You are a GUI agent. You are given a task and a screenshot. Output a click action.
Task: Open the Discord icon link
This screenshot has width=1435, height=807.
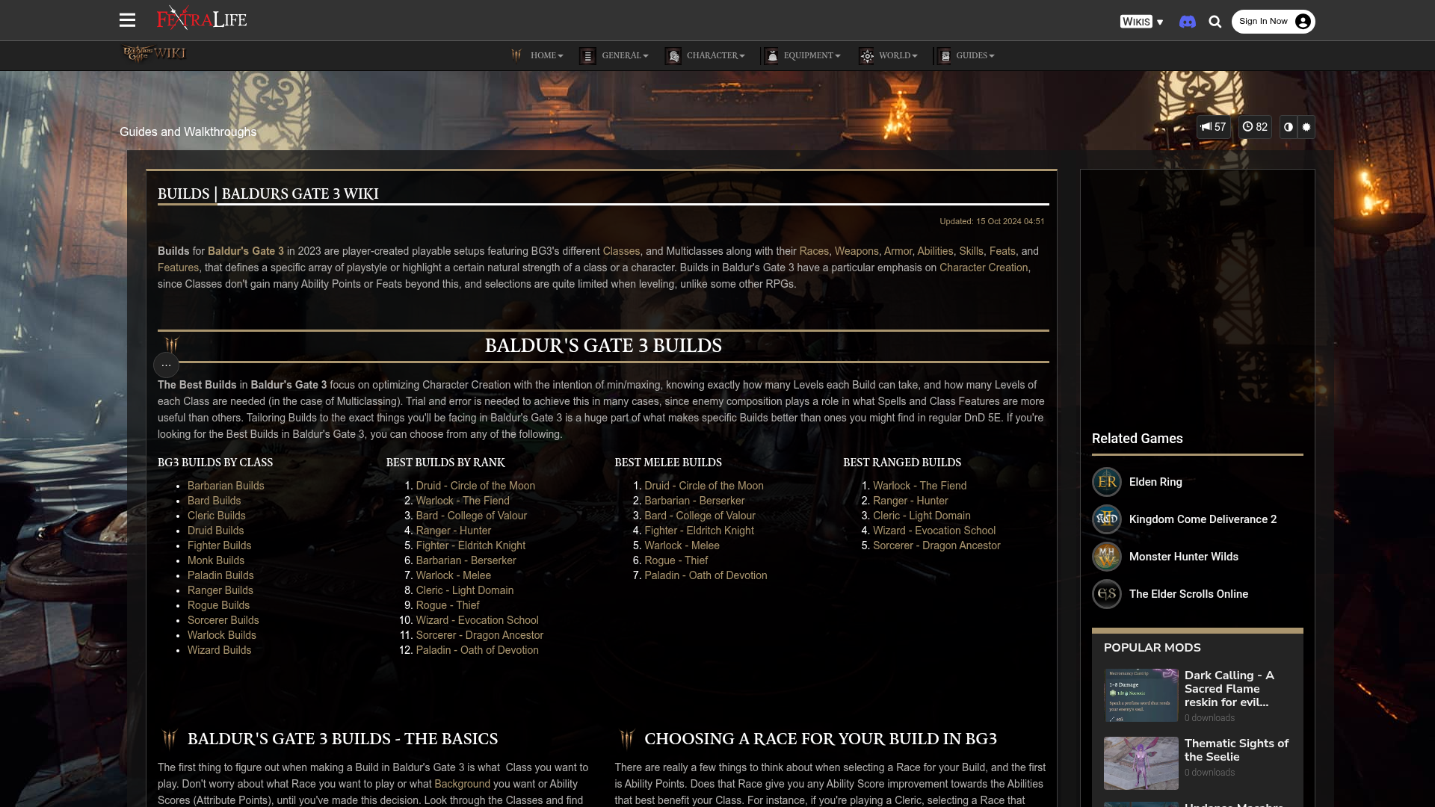click(1187, 22)
